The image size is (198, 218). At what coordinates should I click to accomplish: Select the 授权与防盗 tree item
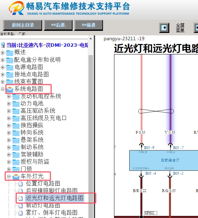(x=35, y=162)
